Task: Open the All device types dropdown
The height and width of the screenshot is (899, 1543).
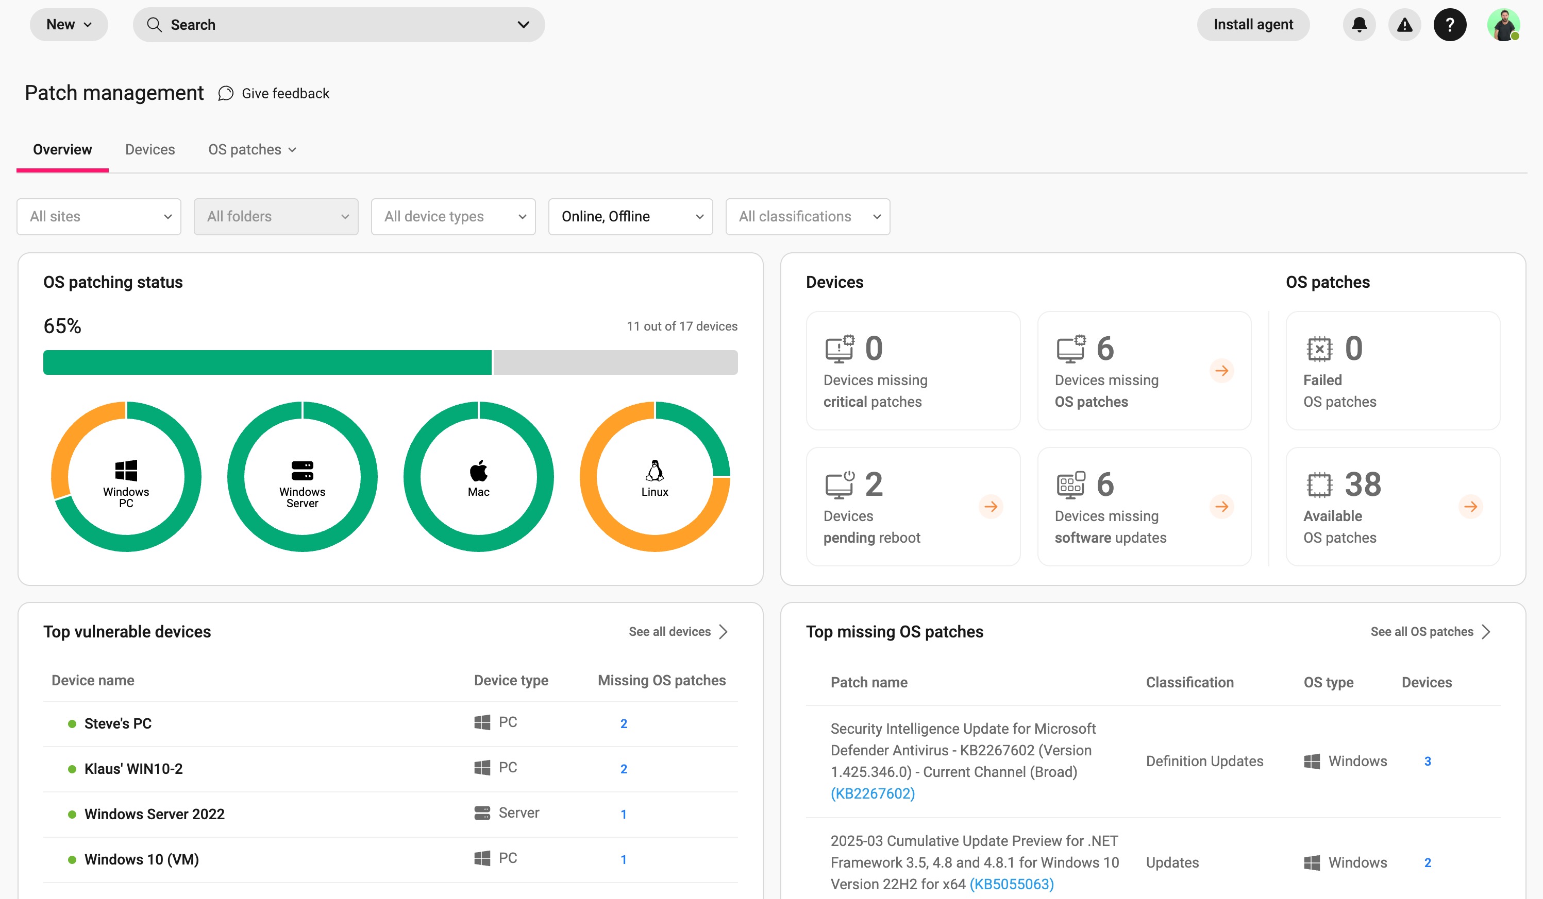Action: pyautogui.click(x=453, y=216)
